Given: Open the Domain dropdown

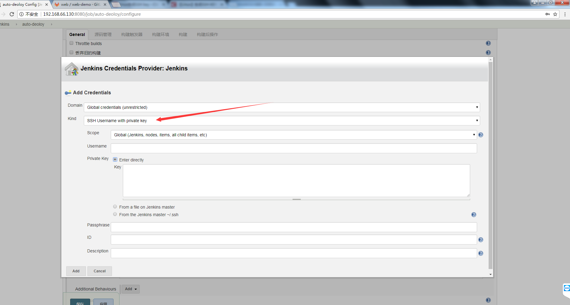Looking at the screenshot, I should click(x=282, y=107).
